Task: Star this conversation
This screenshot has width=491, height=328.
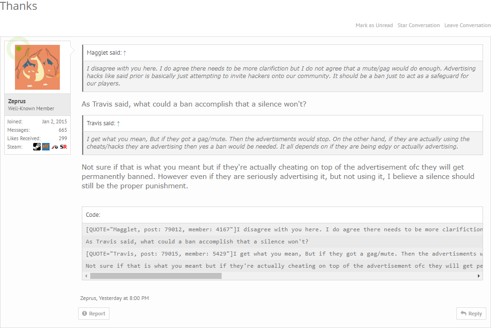Action: 419,25
